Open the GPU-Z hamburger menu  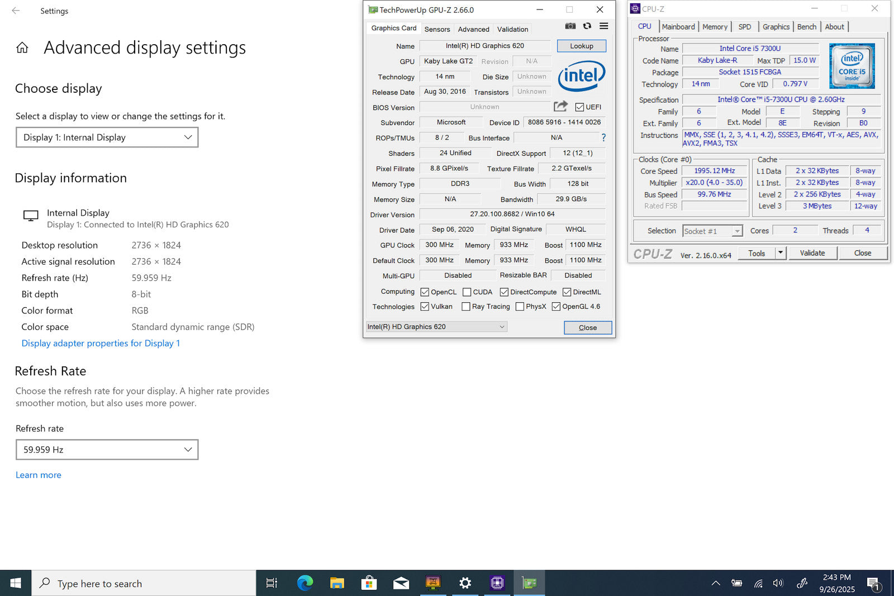tap(603, 26)
